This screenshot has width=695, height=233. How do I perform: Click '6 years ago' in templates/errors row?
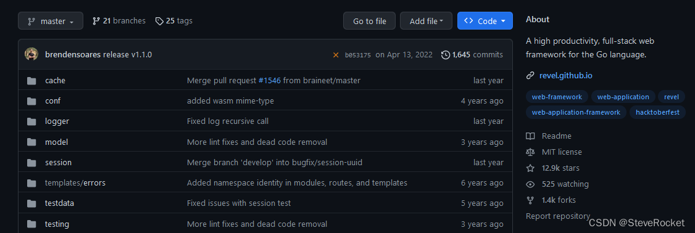click(x=482, y=183)
